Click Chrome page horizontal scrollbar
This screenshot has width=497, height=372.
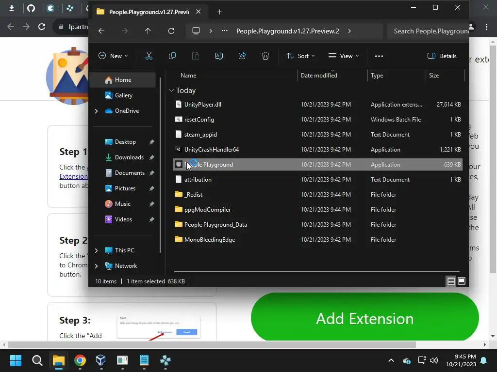coord(212,344)
